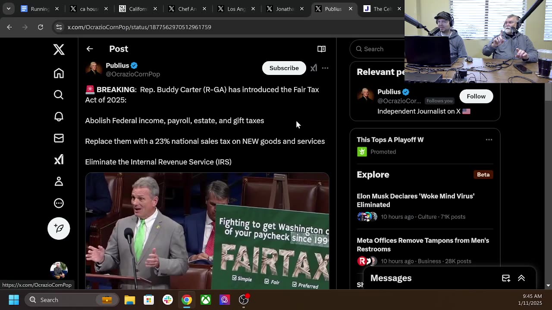
Task: Open reader view icon in Post header
Action: pyautogui.click(x=321, y=49)
